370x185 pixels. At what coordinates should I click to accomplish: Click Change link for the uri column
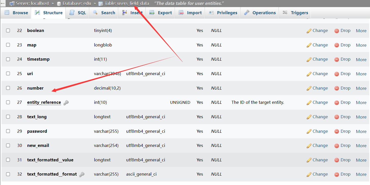point(317,74)
